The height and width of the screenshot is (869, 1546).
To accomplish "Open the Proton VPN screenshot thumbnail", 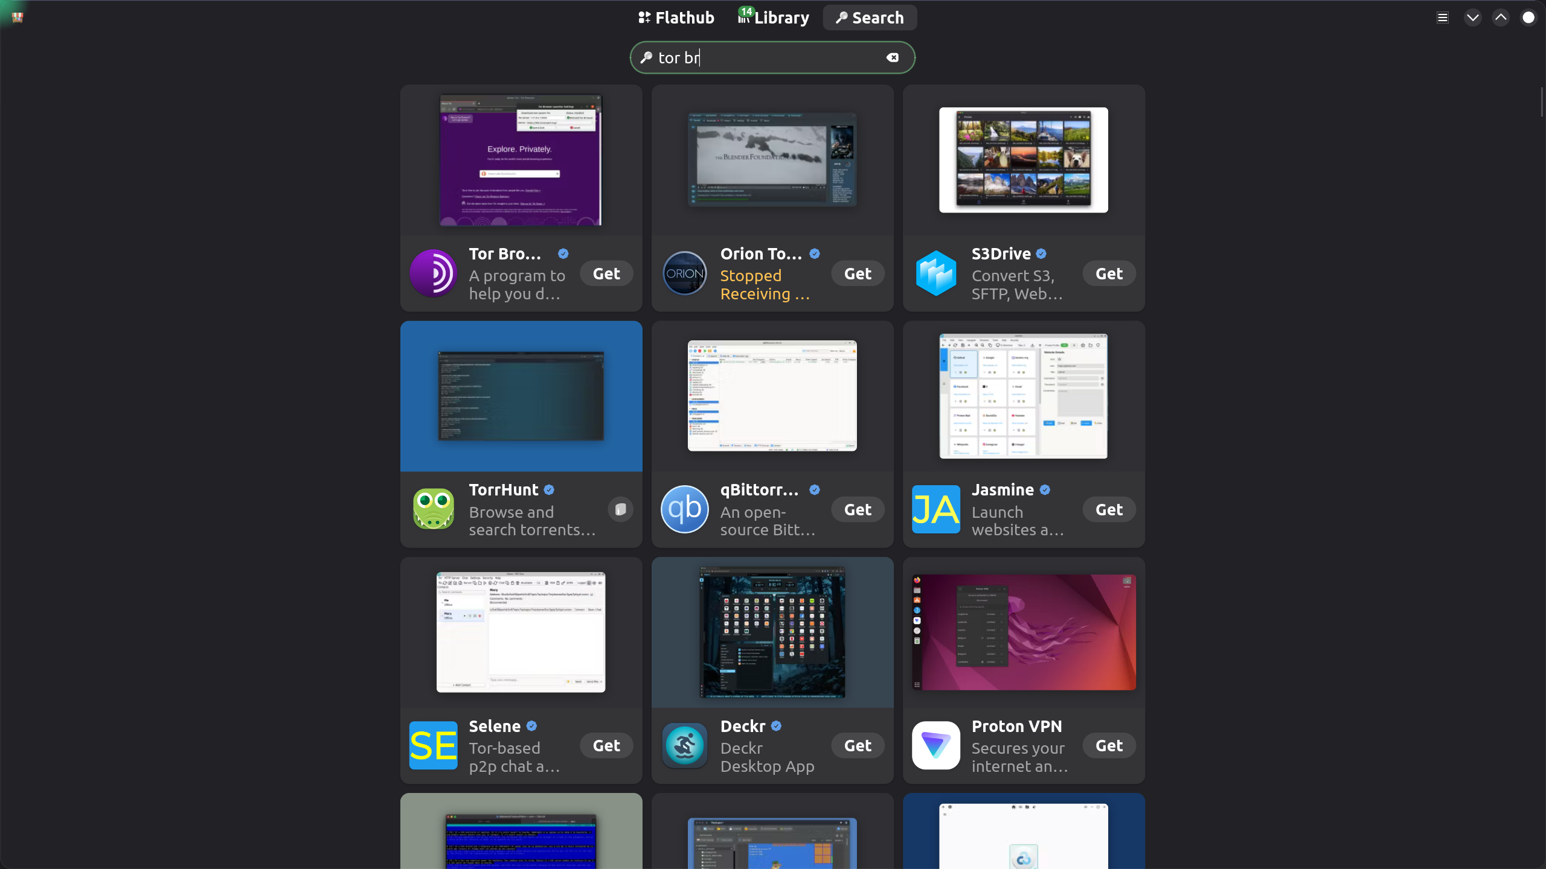I will pos(1024,632).
